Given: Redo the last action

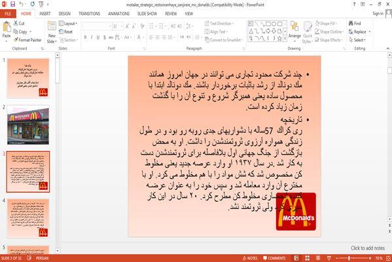Looking at the screenshot, I should (33, 4).
